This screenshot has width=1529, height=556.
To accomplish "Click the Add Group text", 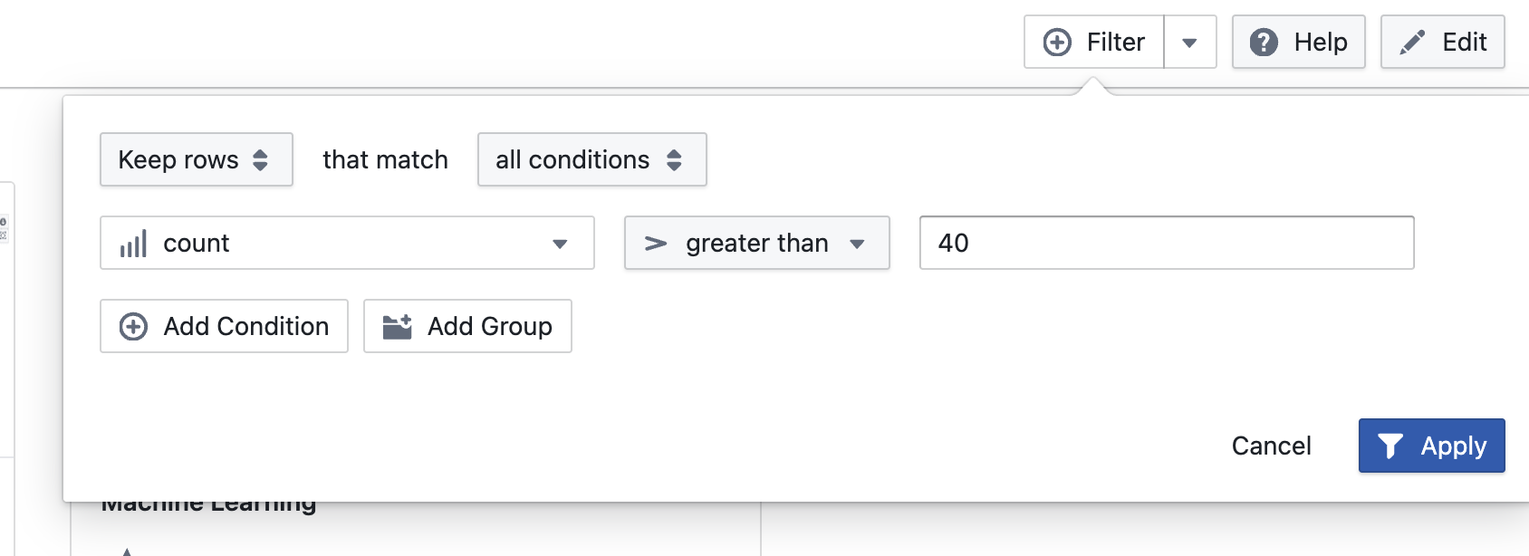I will point(489,326).
